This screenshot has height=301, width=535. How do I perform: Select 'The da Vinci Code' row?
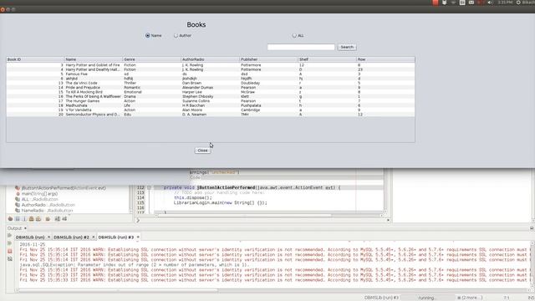pyautogui.click(x=211, y=83)
